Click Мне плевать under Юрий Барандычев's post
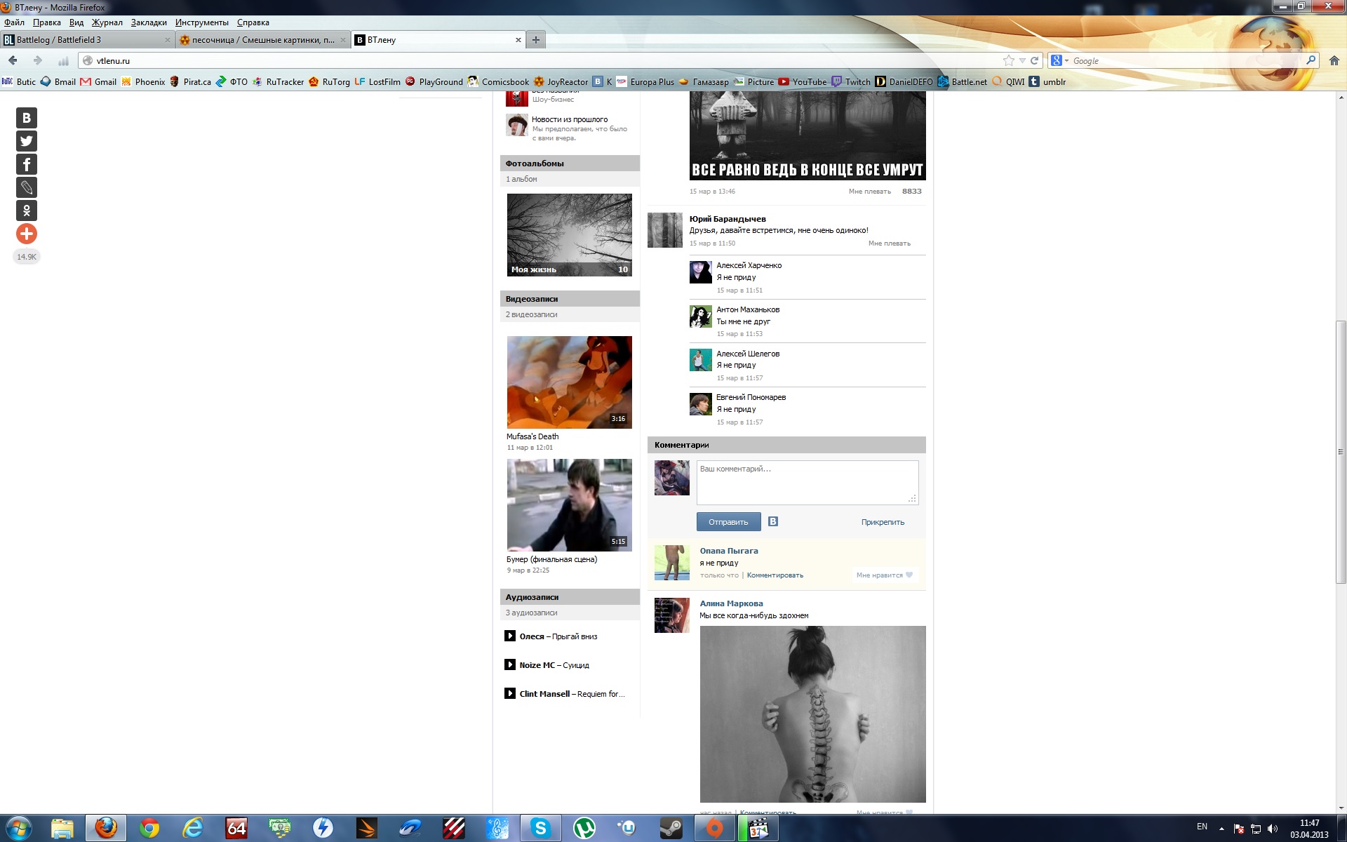This screenshot has height=842, width=1347. tap(889, 243)
